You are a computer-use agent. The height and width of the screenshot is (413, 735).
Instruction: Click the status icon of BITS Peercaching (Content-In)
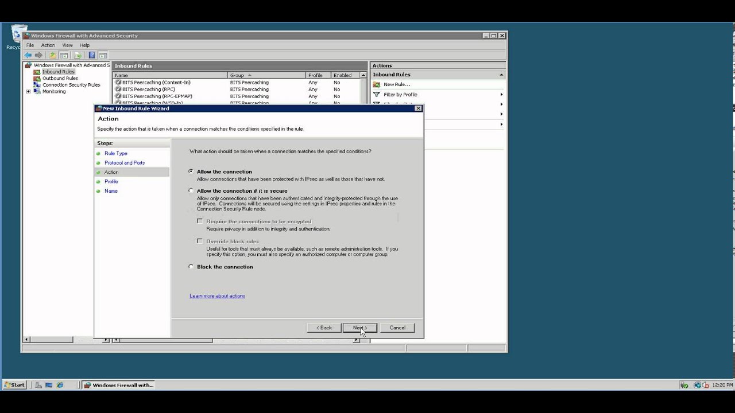point(118,82)
